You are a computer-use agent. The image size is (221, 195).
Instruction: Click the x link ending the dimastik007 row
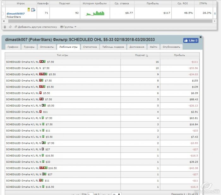tap(215, 13)
